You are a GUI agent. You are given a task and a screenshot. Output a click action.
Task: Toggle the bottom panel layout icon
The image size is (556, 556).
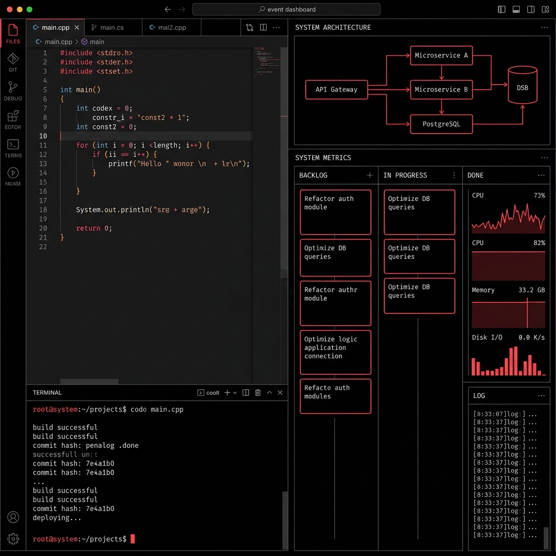516,9
